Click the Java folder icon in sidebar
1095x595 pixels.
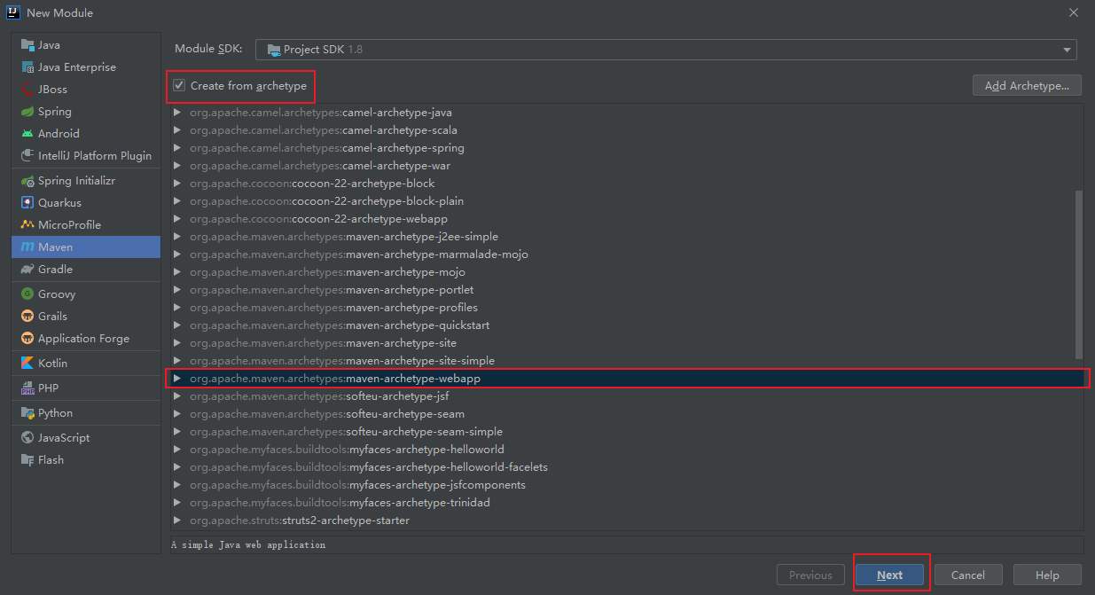pos(27,44)
